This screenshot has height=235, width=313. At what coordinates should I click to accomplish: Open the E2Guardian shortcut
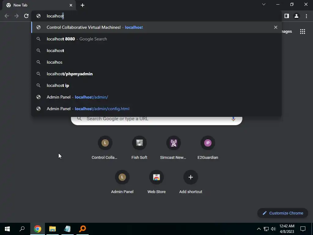pyautogui.click(x=208, y=148)
